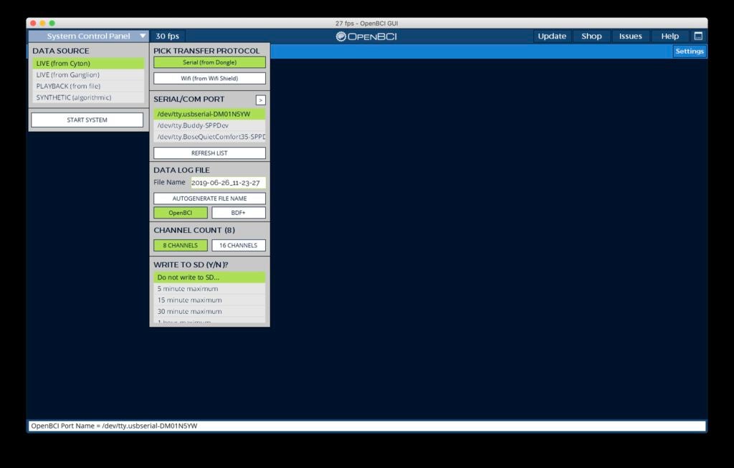Select OpenBCI file format
Screen dimensions: 734x468
pyautogui.click(x=181, y=212)
